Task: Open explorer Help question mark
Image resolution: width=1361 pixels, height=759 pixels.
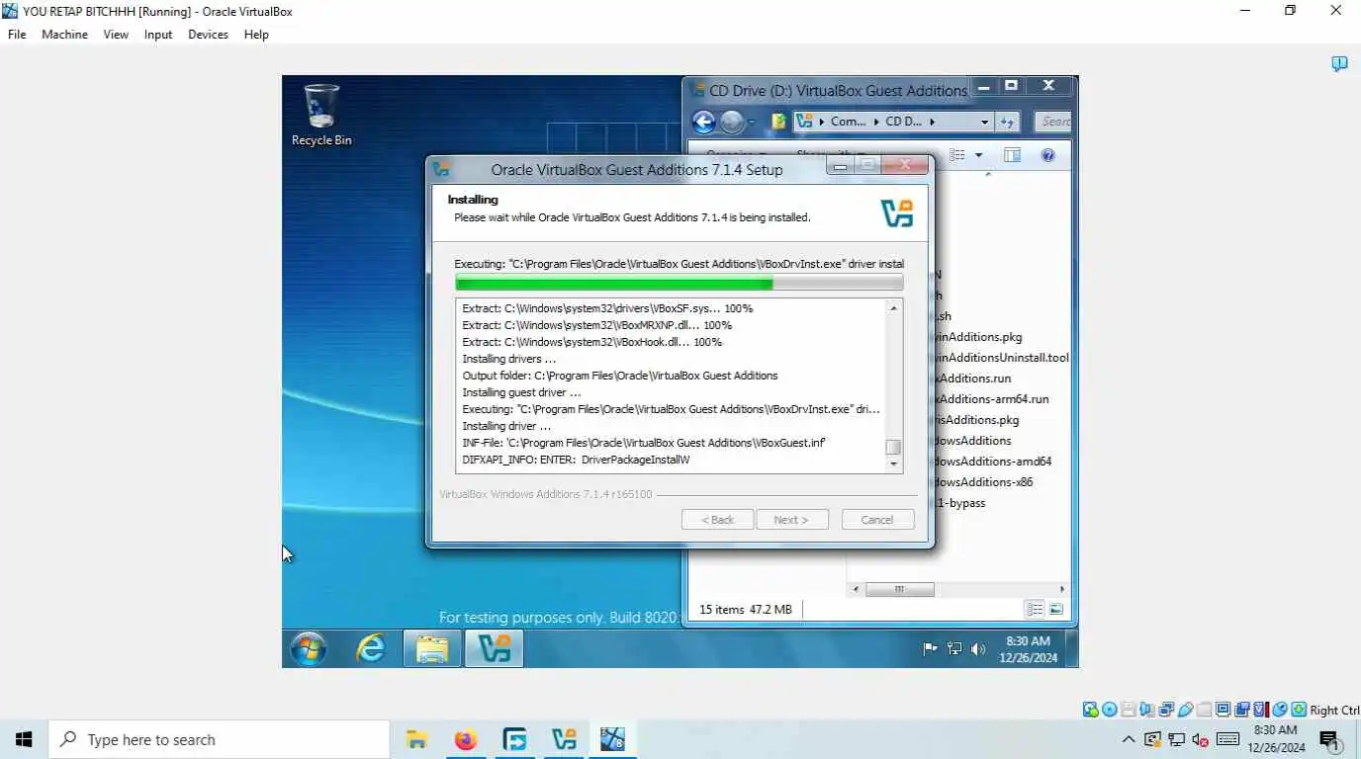Action: click(x=1048, y=155)
